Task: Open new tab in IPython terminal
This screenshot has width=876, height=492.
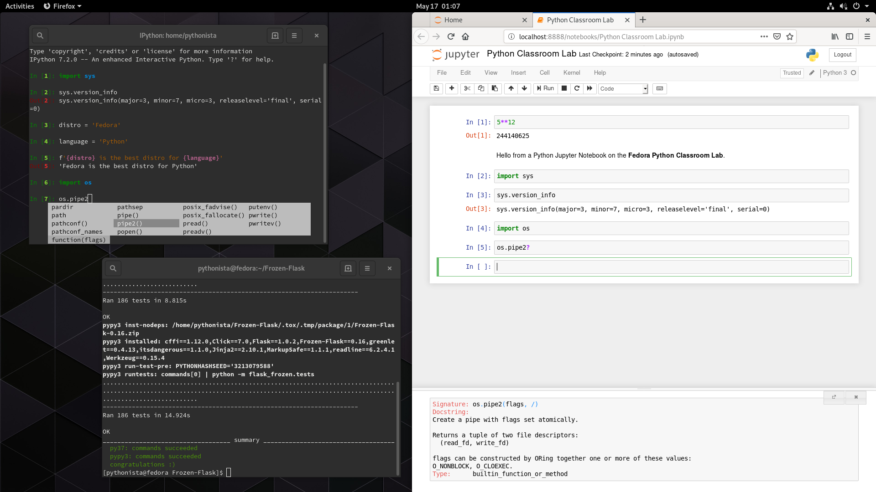Action: [275, 36]
